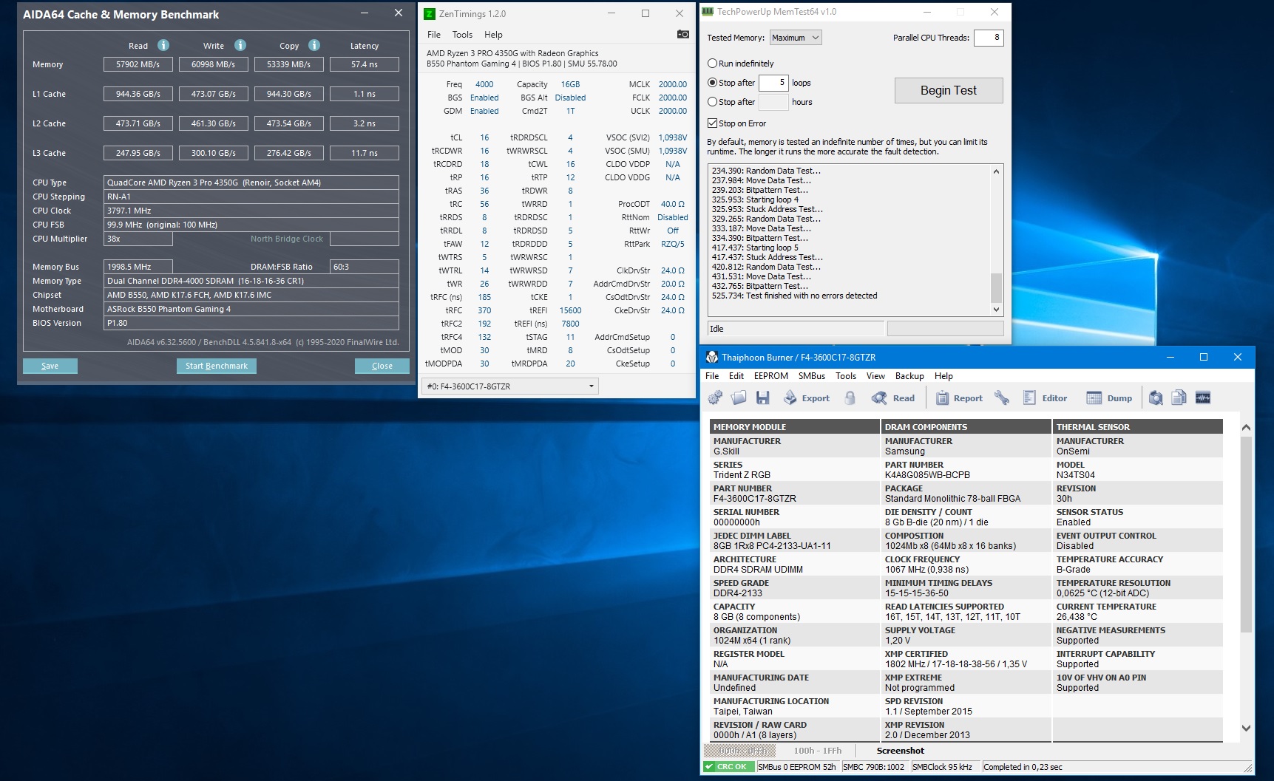This screenshot has height=781, width=1274.
Task: Open Thaiphoon Burner View menu
Action: coord(875,376)
